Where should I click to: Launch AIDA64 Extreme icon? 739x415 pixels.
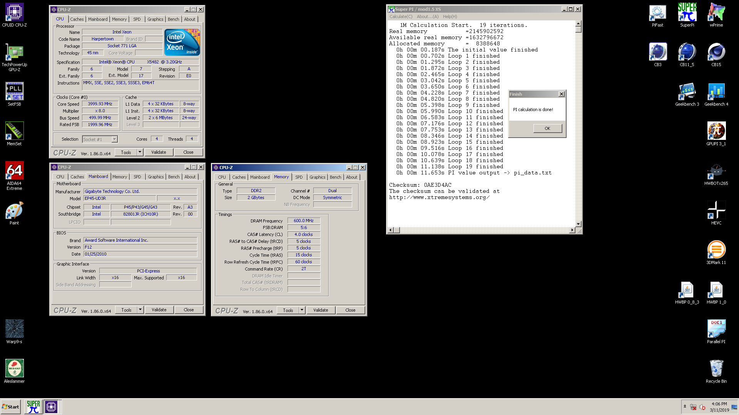click(14, 176)
